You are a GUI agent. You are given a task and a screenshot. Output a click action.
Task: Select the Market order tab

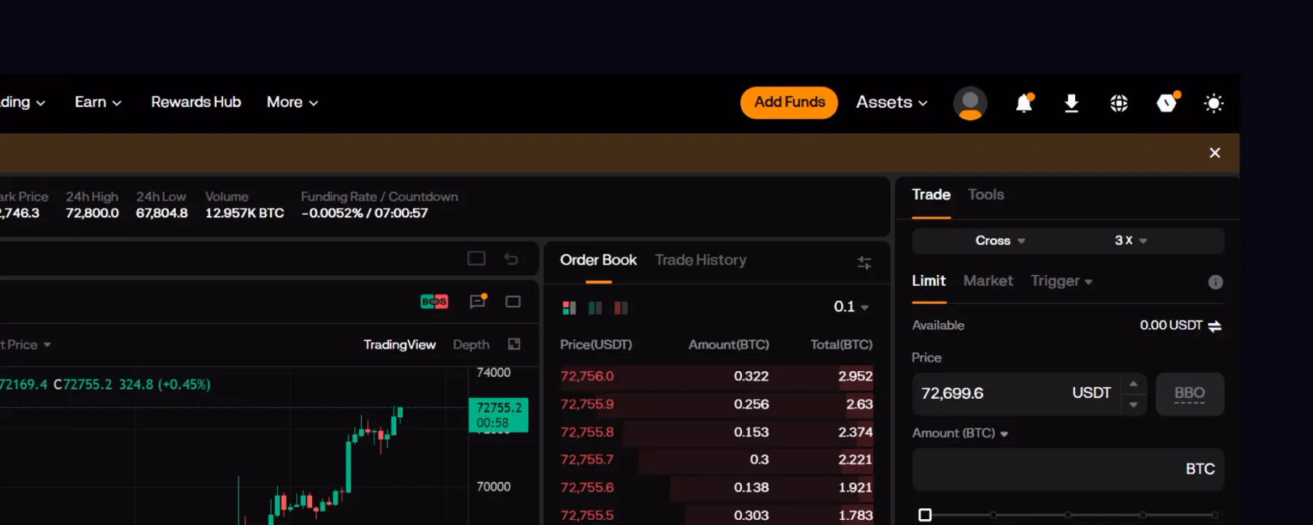tap(988, 281)
